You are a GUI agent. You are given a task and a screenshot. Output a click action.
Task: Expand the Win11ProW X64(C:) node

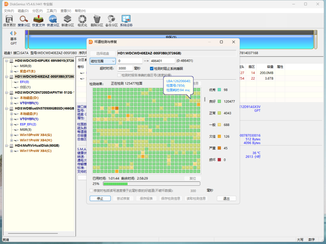tap(12, 151)
